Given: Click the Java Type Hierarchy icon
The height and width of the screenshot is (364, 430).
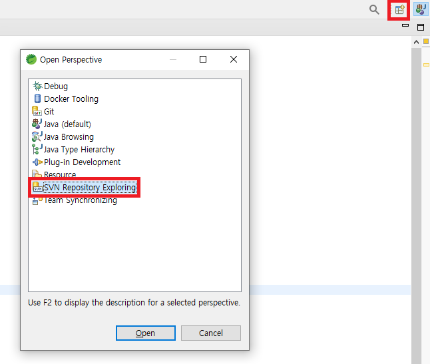Looking at the screenshot, I should 37,149.
